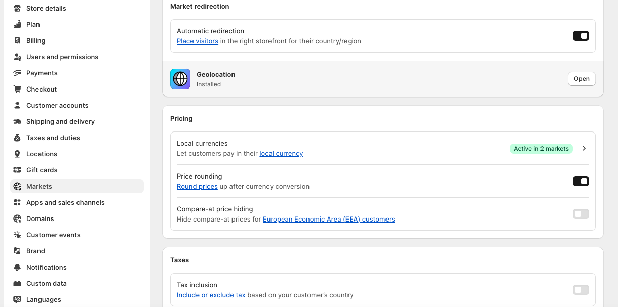The width and height of the screenshot is (618, 307).
Task: Click the Locations pin icon
Action: pos(17,154)
